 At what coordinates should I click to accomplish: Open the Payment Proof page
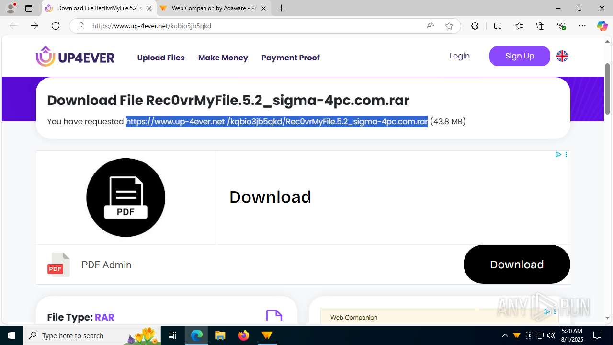(x=291, y=57)
